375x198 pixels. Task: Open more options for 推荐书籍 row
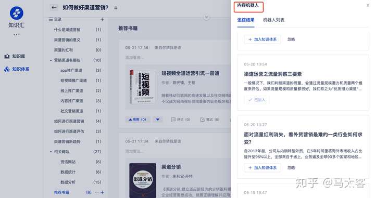97,192
